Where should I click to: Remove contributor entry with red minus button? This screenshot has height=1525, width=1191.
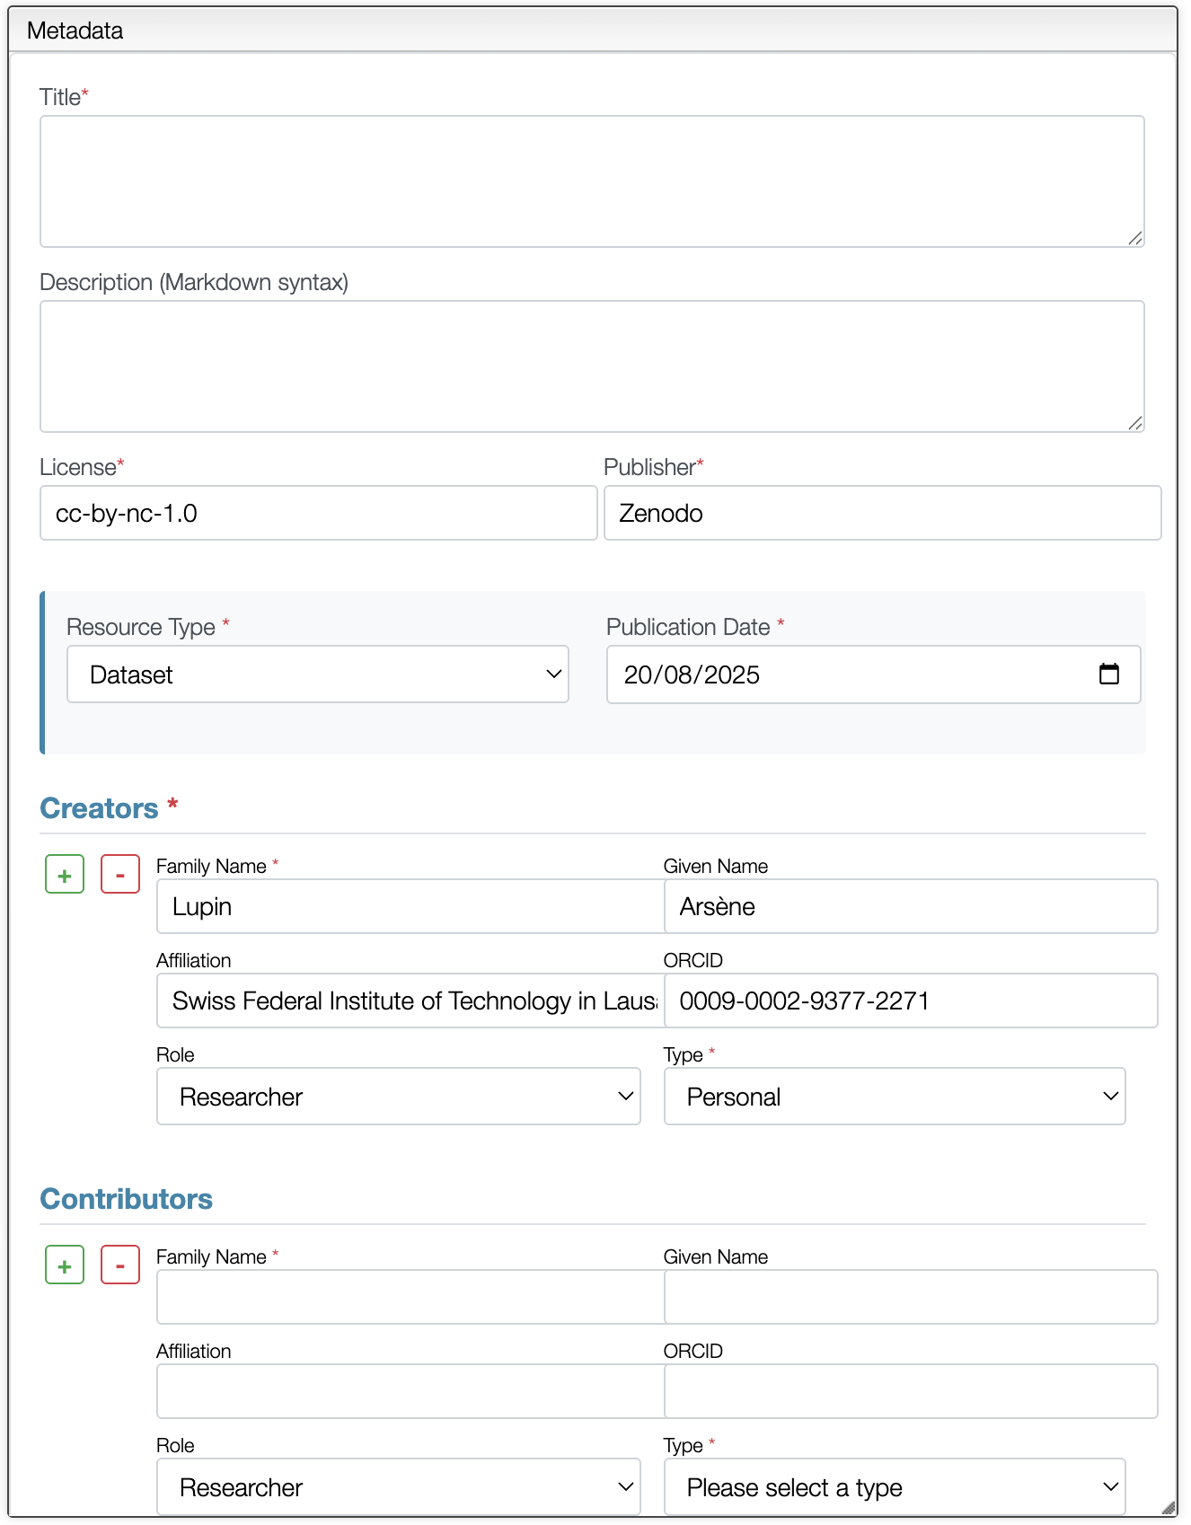(120, 1265)
